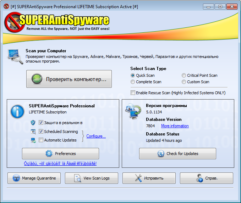This screenshot has width=241, height=203.
Task: Open View Scan Logs
Action: click(92, 178)
